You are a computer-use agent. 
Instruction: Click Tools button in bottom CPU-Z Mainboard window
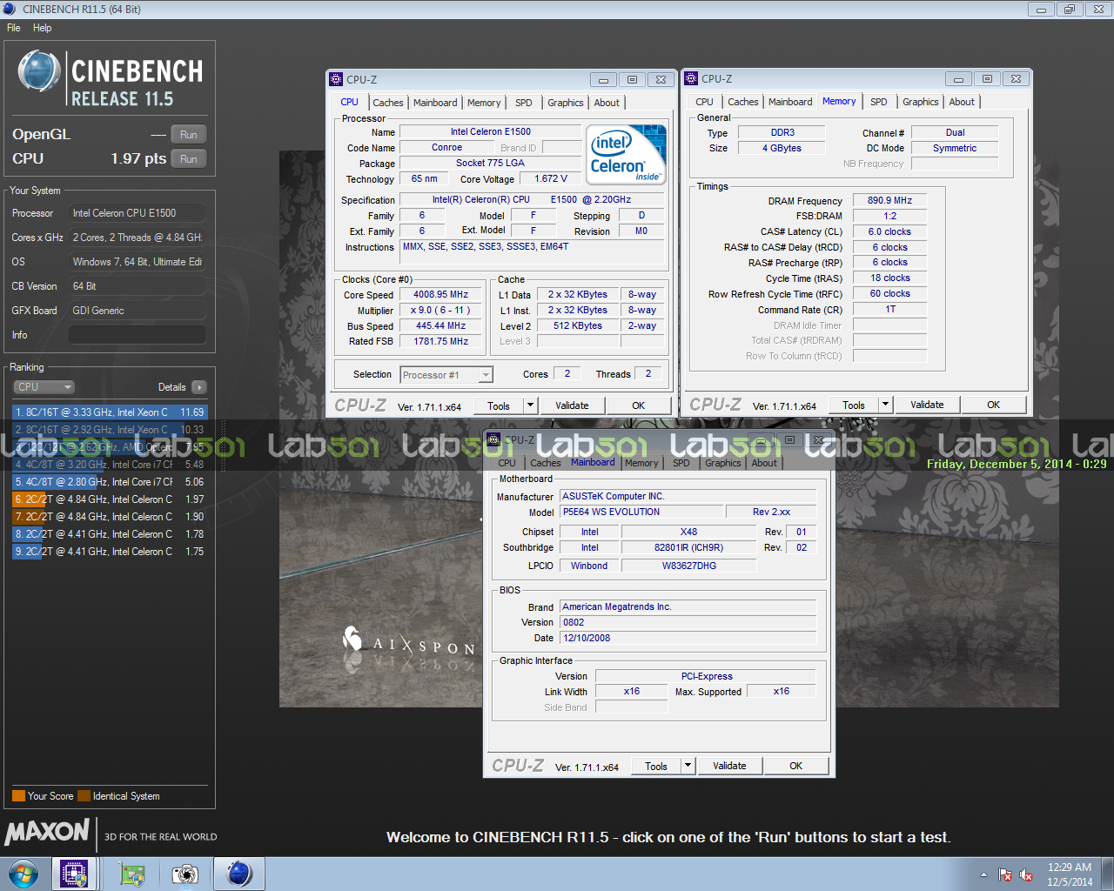click(x=656, y=766)
